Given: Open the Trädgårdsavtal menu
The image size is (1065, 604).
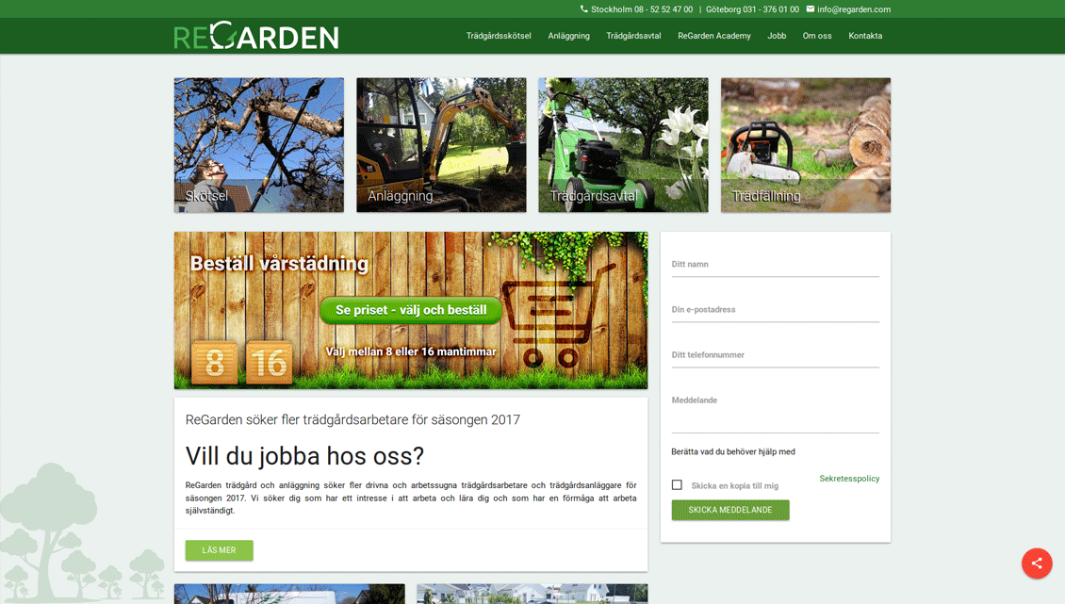Looking at the screenshot, I should click(x=633, y=35).
